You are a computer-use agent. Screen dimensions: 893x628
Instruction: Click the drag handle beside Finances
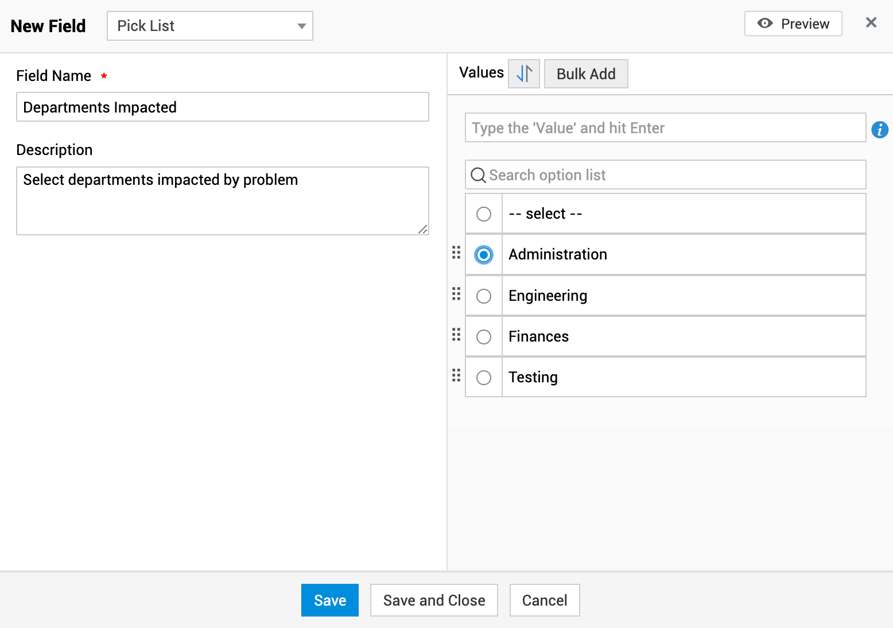click(x=456, y=335)
